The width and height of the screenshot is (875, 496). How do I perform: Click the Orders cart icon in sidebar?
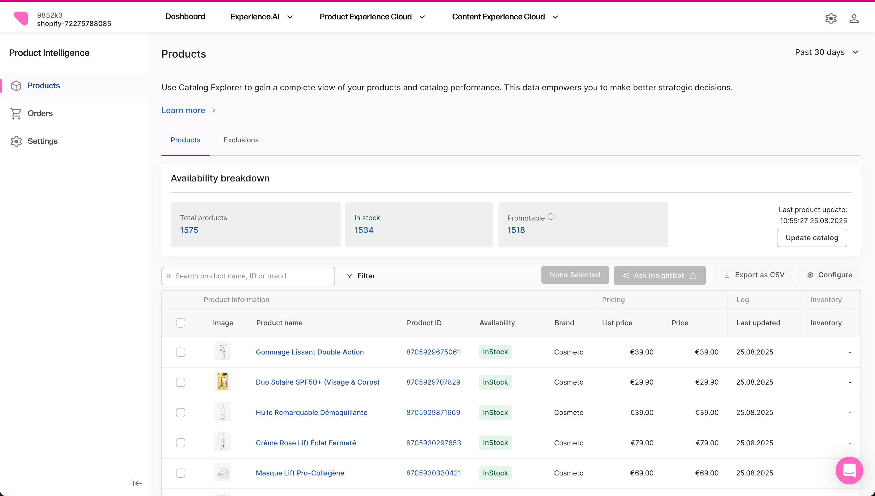pos(16,113)
